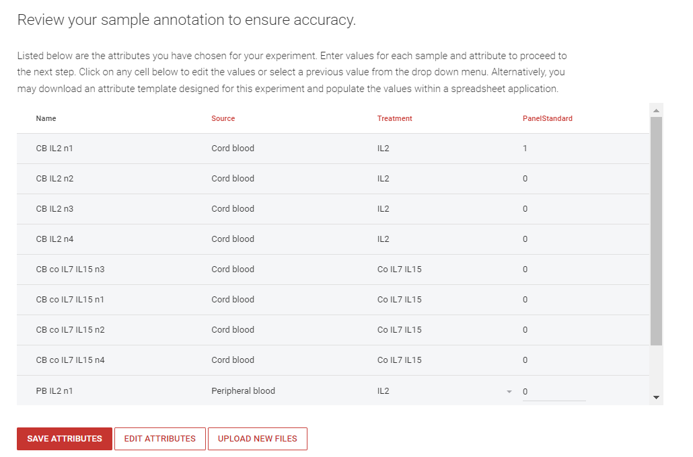This screenshot has height=457, width=693.
Task: Choose Upload New Files
Action: [258, 438]
